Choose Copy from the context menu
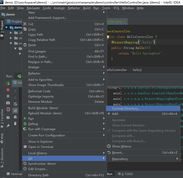 (65, 29)
